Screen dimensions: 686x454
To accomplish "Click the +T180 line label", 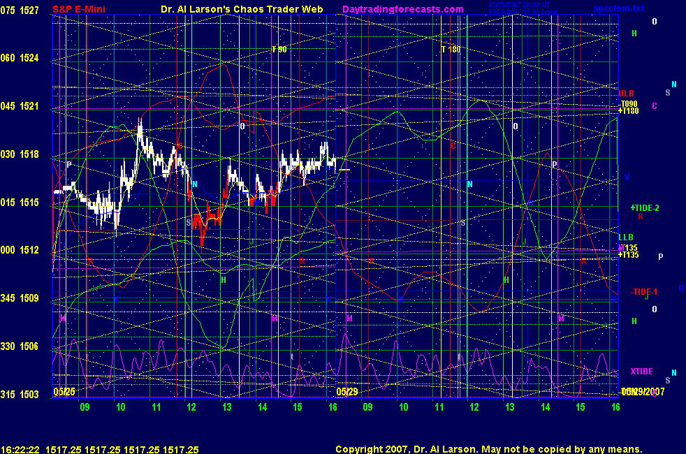I will (x=629, y=110).
